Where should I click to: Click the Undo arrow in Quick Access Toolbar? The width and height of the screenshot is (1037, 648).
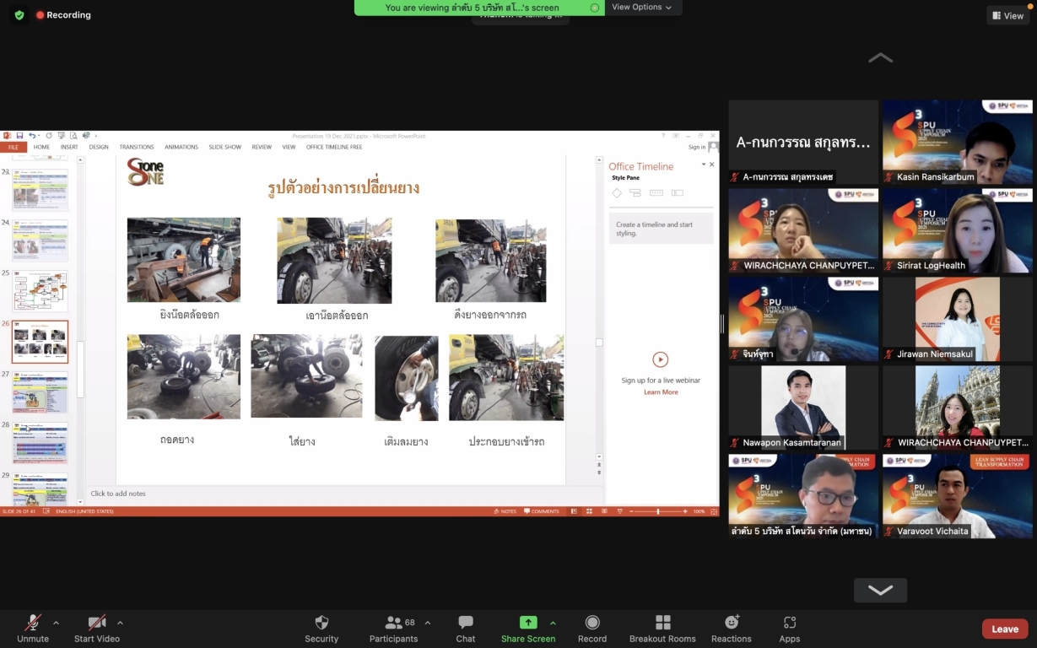point(32,136)
